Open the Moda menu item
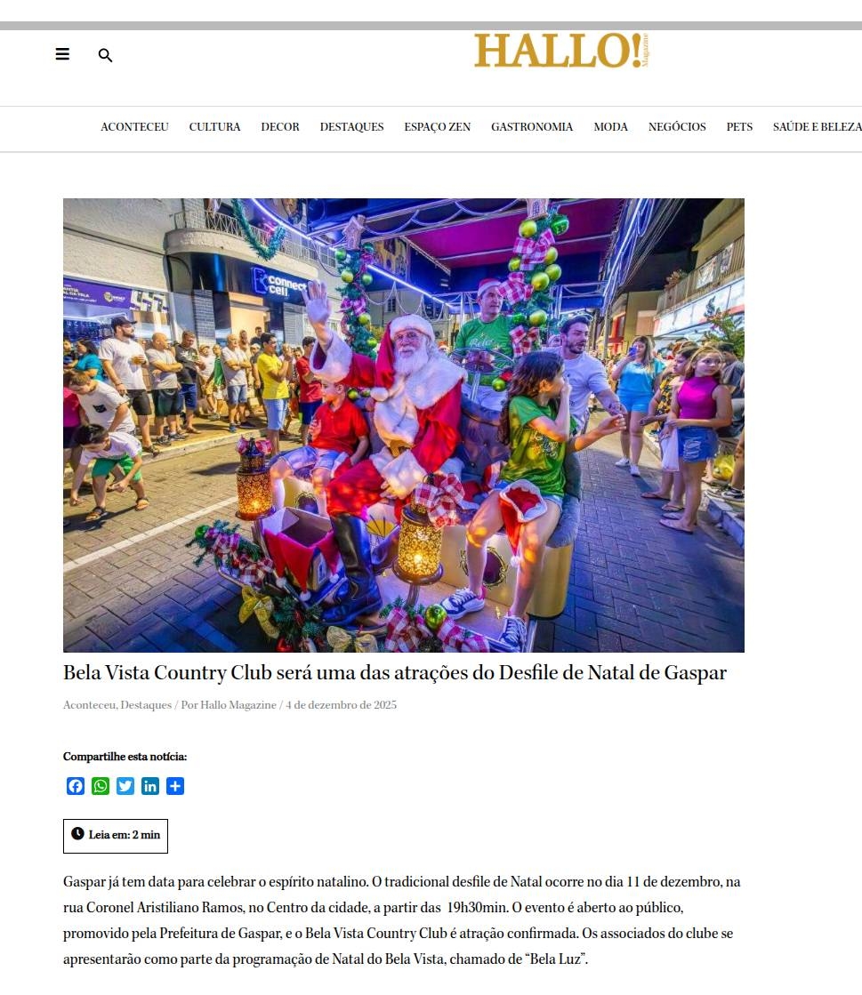The height and width of the screenshot is (995, 862). click(x=610, y=127)
